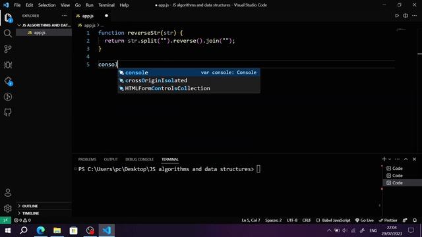Select app.js in Explorer tree
Viewport: 422px width, 237px height.
[44, 32]
